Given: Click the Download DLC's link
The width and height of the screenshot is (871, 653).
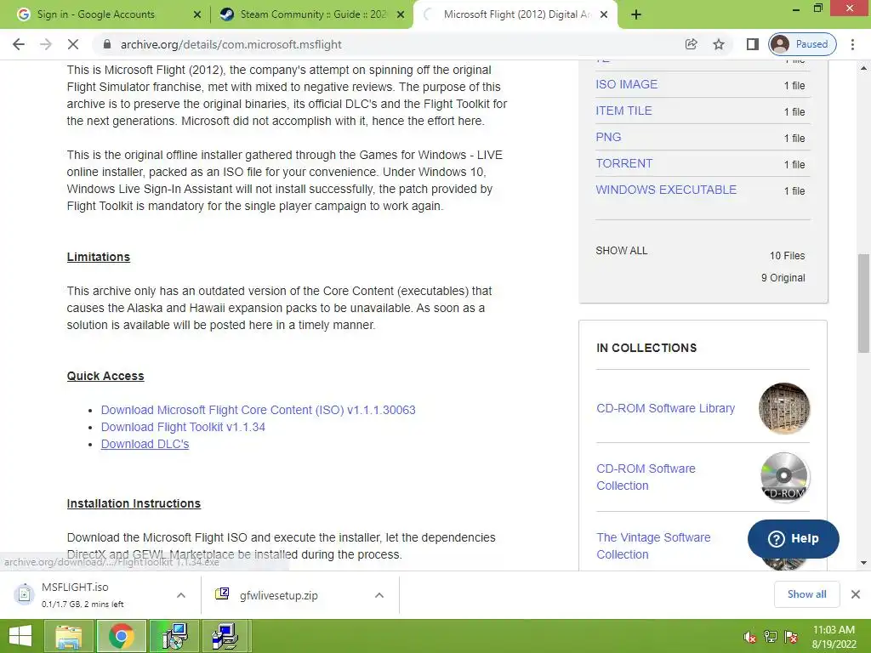Looking at the screenshot, I should 145,444.
